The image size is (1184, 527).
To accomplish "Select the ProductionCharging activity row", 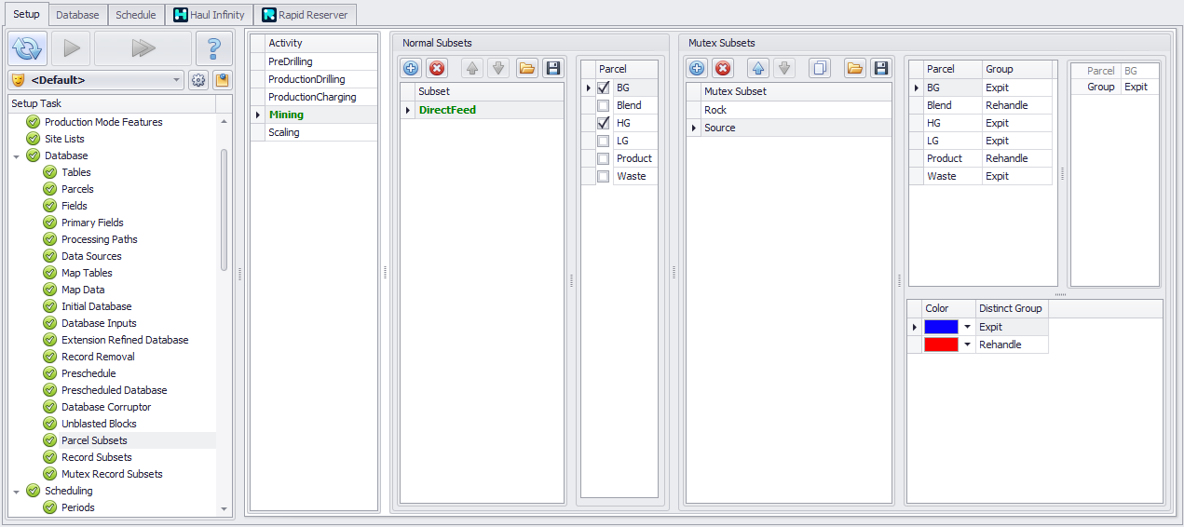I will click(314, 97).
